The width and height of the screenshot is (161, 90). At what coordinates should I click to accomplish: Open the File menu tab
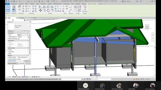[x=7, y=4]
